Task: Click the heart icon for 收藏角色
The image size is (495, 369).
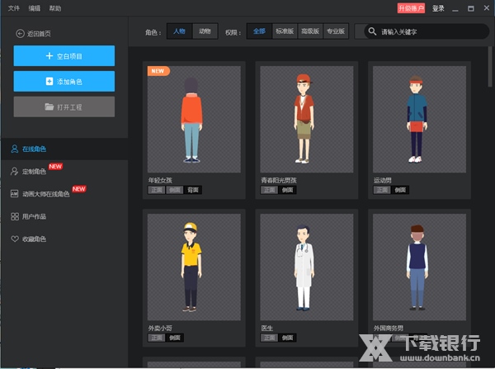Action: [x=15, y=239]
